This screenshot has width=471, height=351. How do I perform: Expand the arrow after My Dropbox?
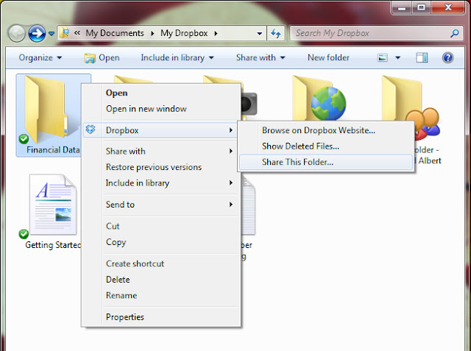[216, 33]
